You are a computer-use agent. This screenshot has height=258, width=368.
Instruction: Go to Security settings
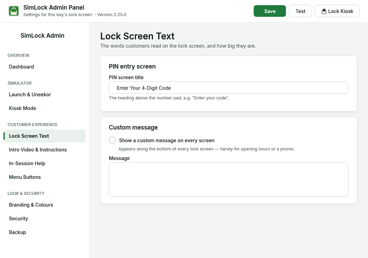pos(45,219)
